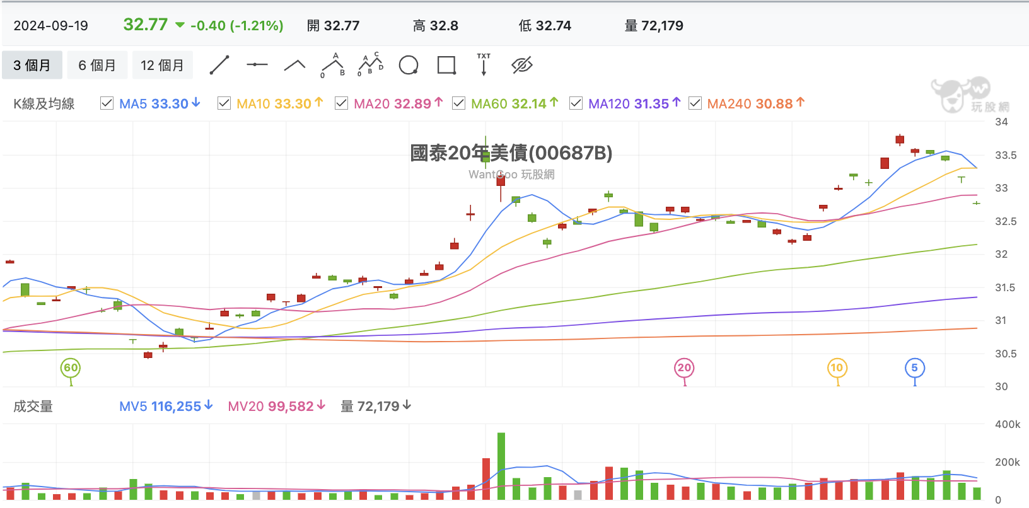Select the trend line drawing tool

pyautogui.click(x=219, y=65)
